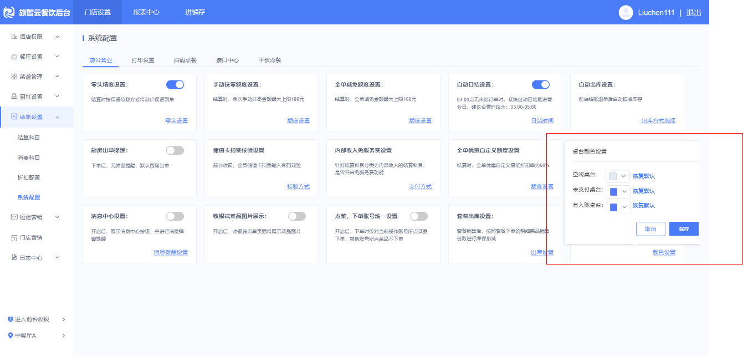The height and width of the screenshot is (356, 743).
Task: Disable the 自动日结设置 switch
Action: pos(541,85)
